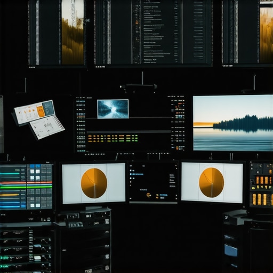Screen dimensions: 273x273
Task: Select the blue highlighted row in small dark monitor
Action: pos(137,174)
